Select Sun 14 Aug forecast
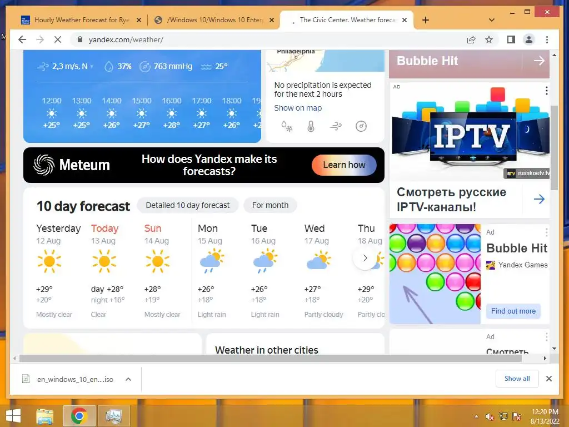 162,271
